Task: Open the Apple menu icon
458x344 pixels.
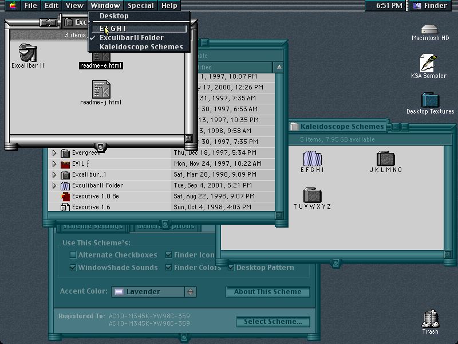Action: [13, 6]
